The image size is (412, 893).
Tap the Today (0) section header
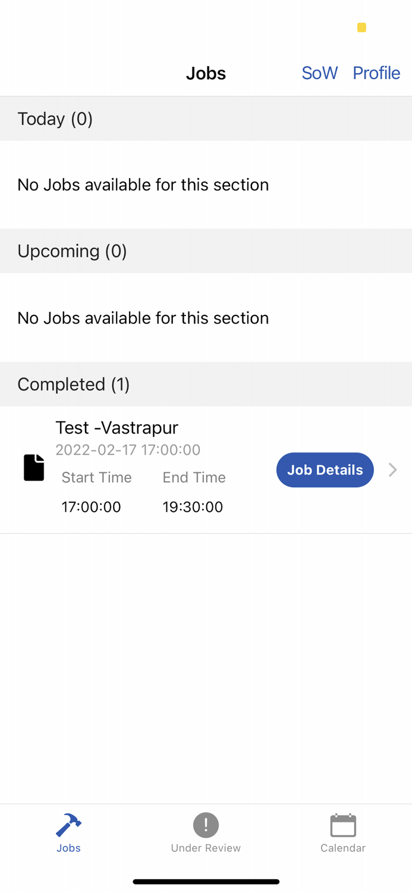click(55, 118)
